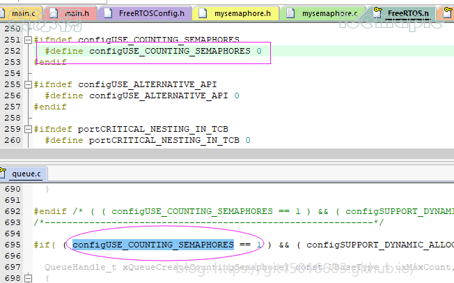Click the locked-file icon on FreeRTOS.h tab
This screenshot has height=283, width=454.
click(x=379, y=13)
